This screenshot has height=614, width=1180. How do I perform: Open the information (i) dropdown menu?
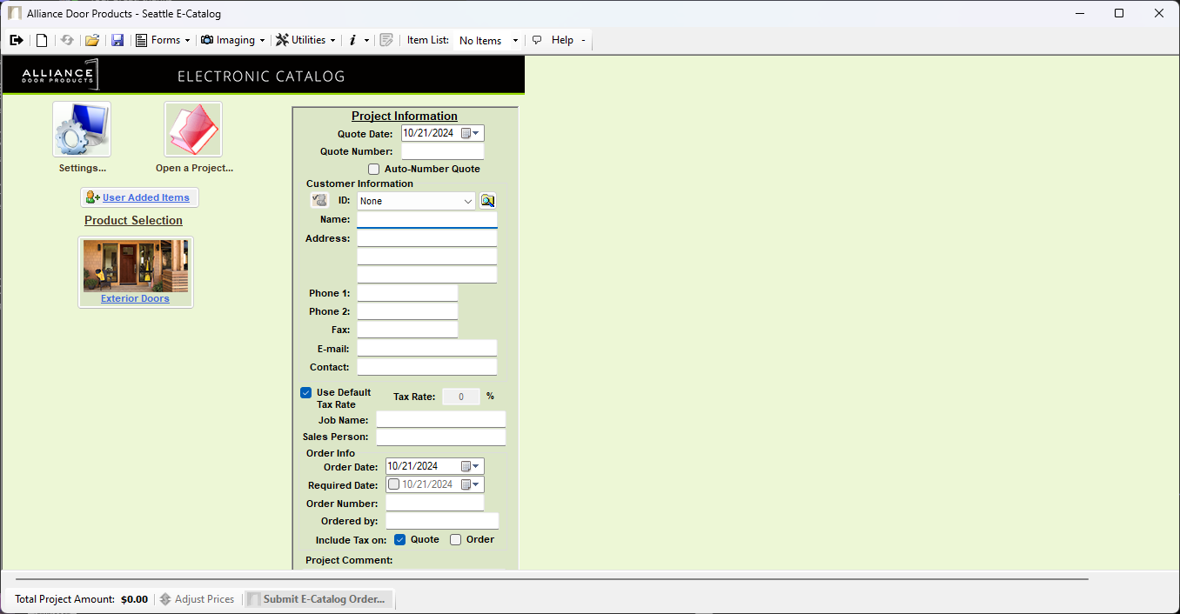coord(359,40)
